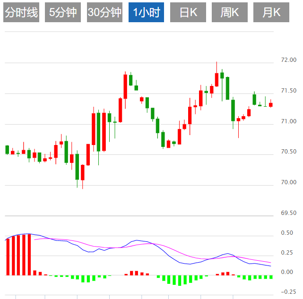Image resolution: width=303 pixels, height=299 pixels.
Task: Click the tallest red MACD histogram bar
Action: coord(29,255)
